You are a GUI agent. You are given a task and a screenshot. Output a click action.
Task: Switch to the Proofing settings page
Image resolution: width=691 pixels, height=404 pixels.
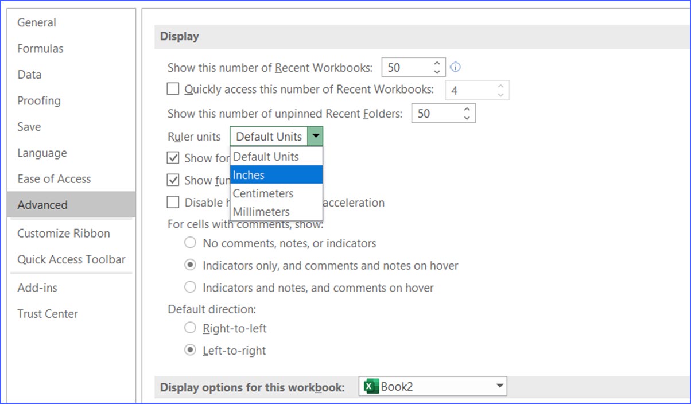tap(38, 100)
